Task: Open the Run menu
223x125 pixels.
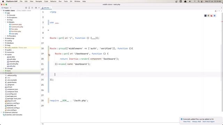Action: (x=60, y=1)
